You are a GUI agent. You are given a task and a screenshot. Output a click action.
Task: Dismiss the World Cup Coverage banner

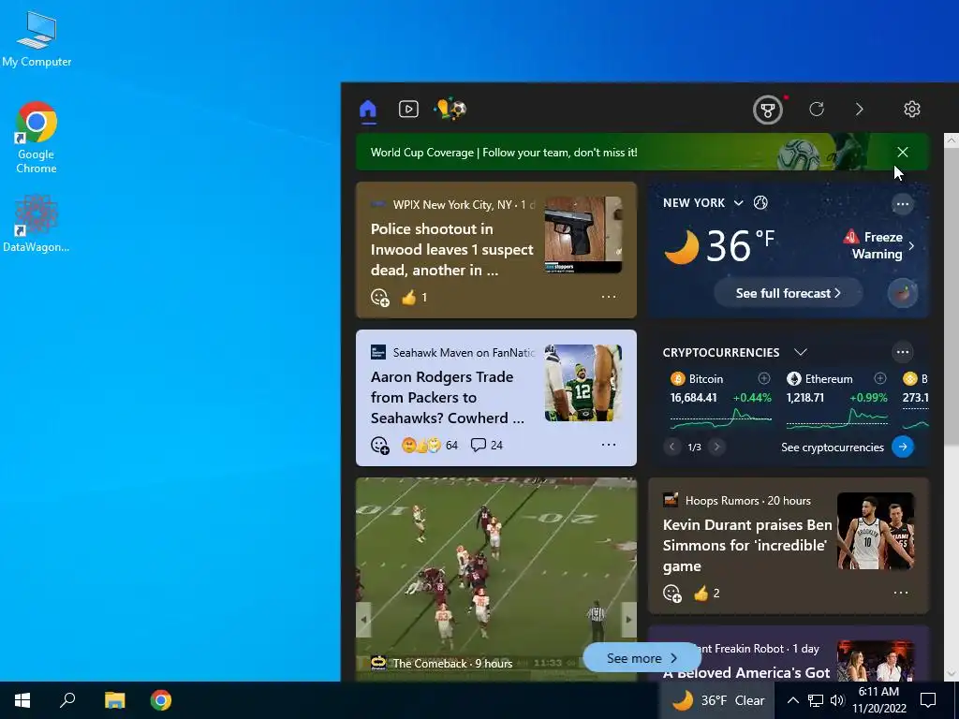point(902,152)
